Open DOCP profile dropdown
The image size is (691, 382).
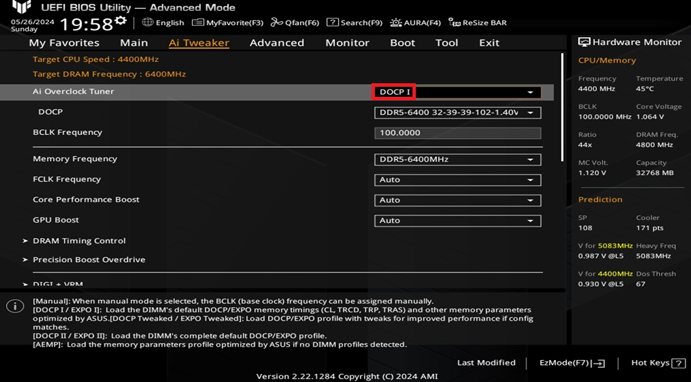[x=457, y=113]
